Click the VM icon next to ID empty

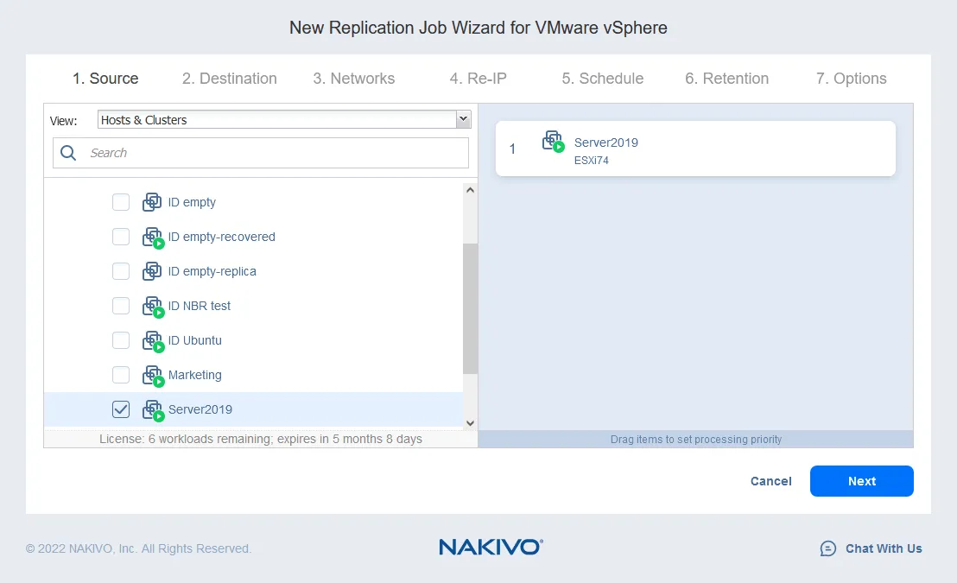point(153,201)
